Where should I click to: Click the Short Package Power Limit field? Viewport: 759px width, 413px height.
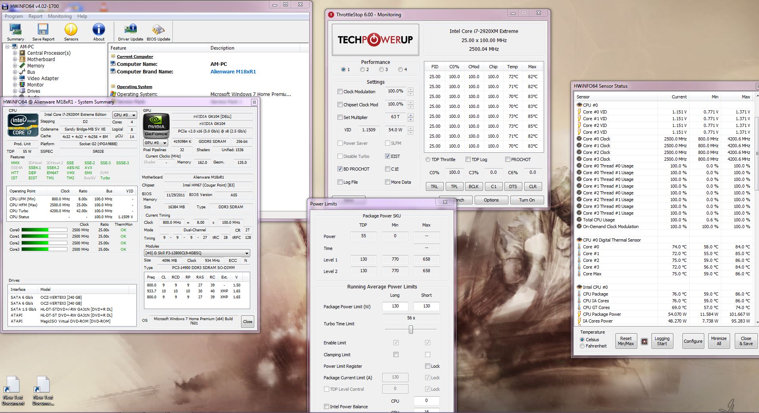click(426, 306)
